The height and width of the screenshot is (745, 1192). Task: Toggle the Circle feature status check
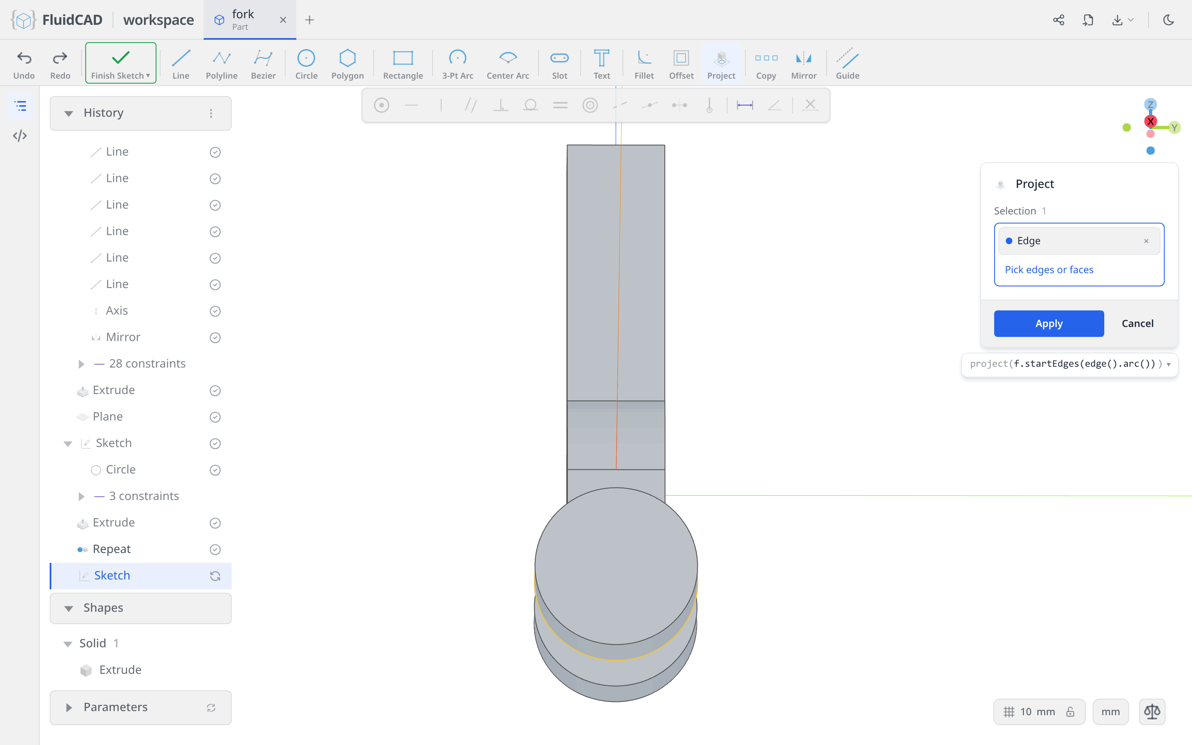215,470
